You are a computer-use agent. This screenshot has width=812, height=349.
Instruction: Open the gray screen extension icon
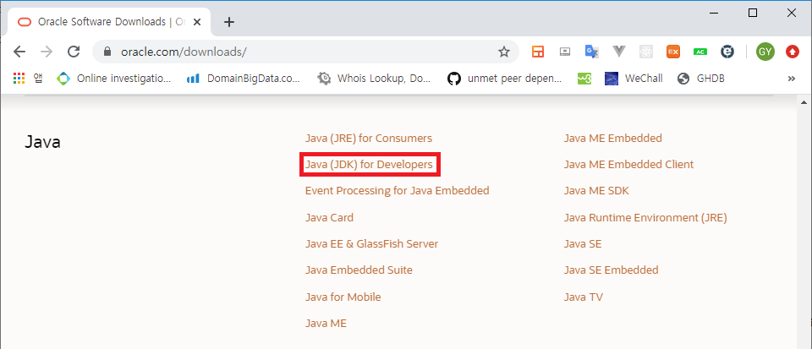(565, 52)
